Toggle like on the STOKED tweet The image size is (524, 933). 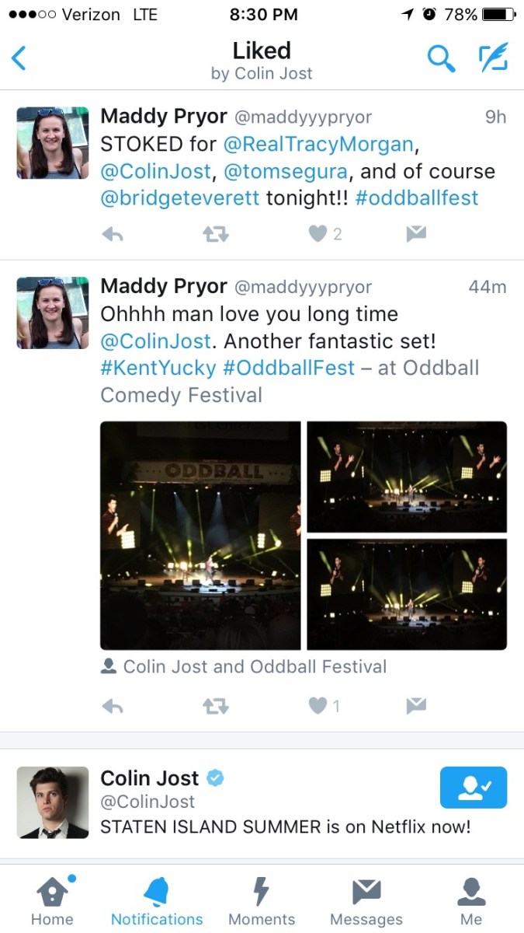pyautogui.click(x=319, y=233)
